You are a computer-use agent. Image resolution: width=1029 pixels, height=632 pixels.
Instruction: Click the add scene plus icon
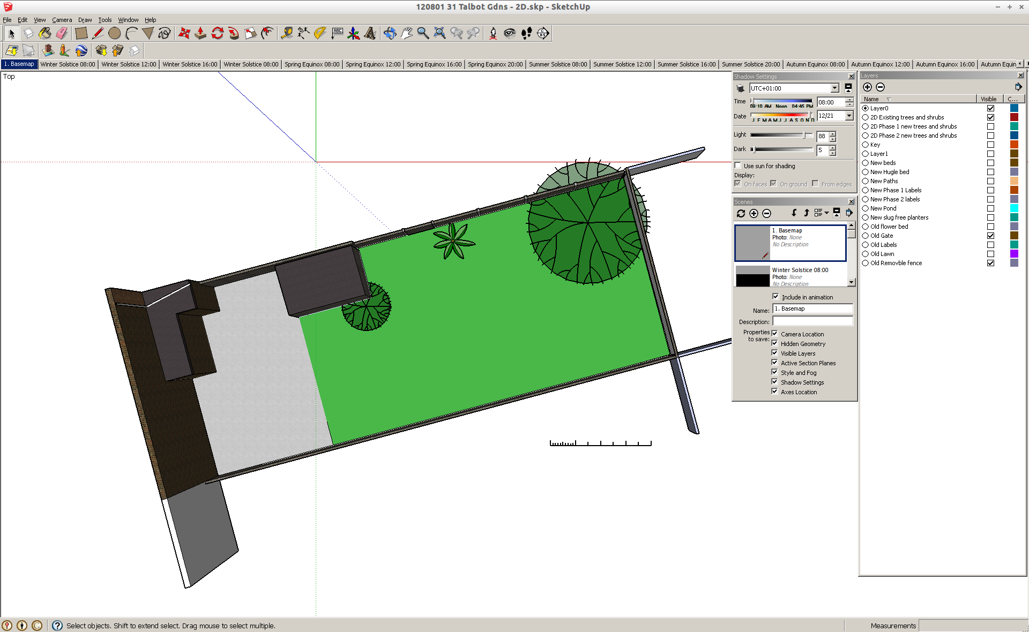(x=754, y=213)
